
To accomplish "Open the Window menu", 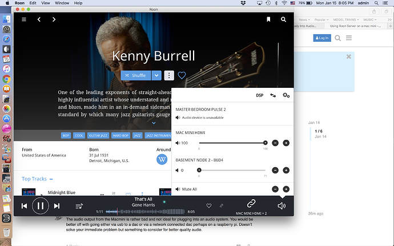I will pyautogui.click(x=62, y=3).
